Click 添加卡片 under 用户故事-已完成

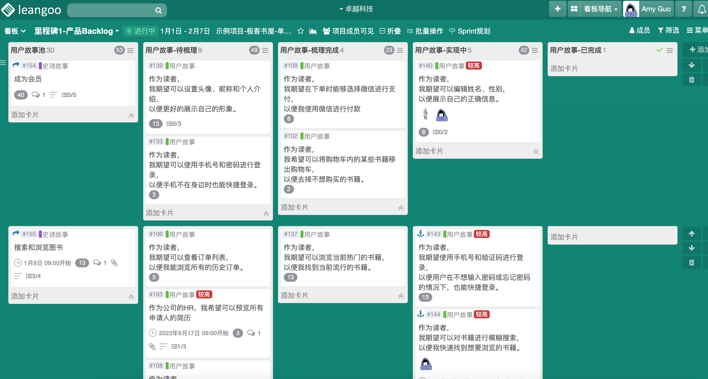[x=564, y=68]
